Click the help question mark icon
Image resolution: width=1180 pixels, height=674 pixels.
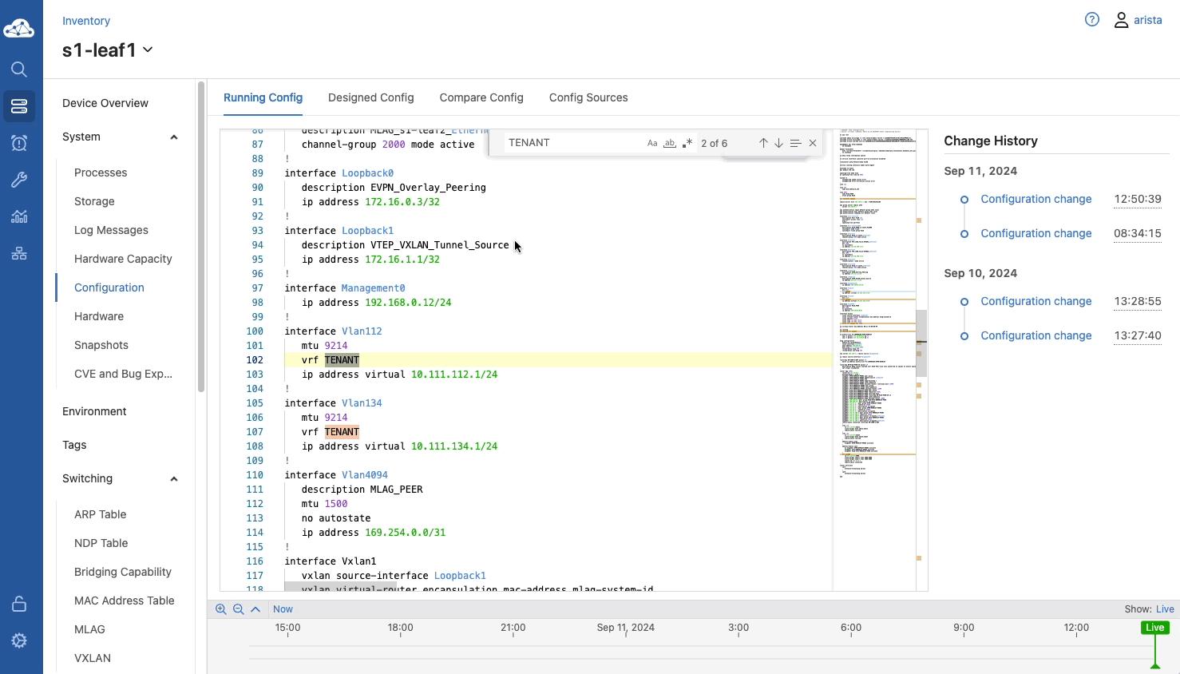point(1091,20)
